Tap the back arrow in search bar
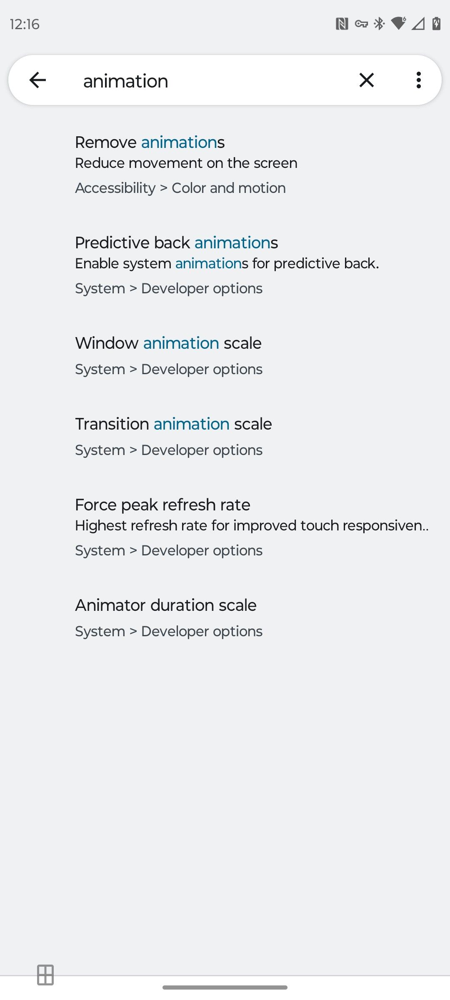The image size is (450, 1000). pos(37,80)
